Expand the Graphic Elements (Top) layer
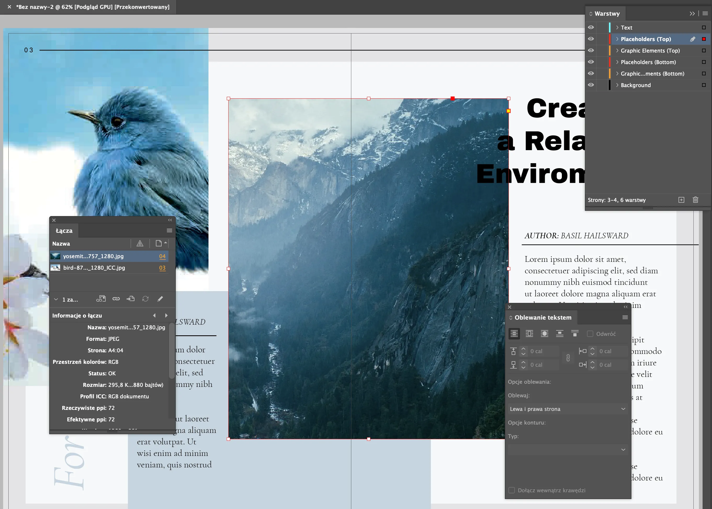Image resolution: width=712 pixels, height=509 pixels. (x=617, y=50)
